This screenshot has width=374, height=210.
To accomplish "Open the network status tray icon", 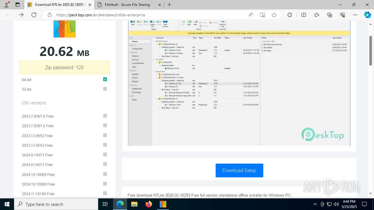I will click(x=329, y=204).
